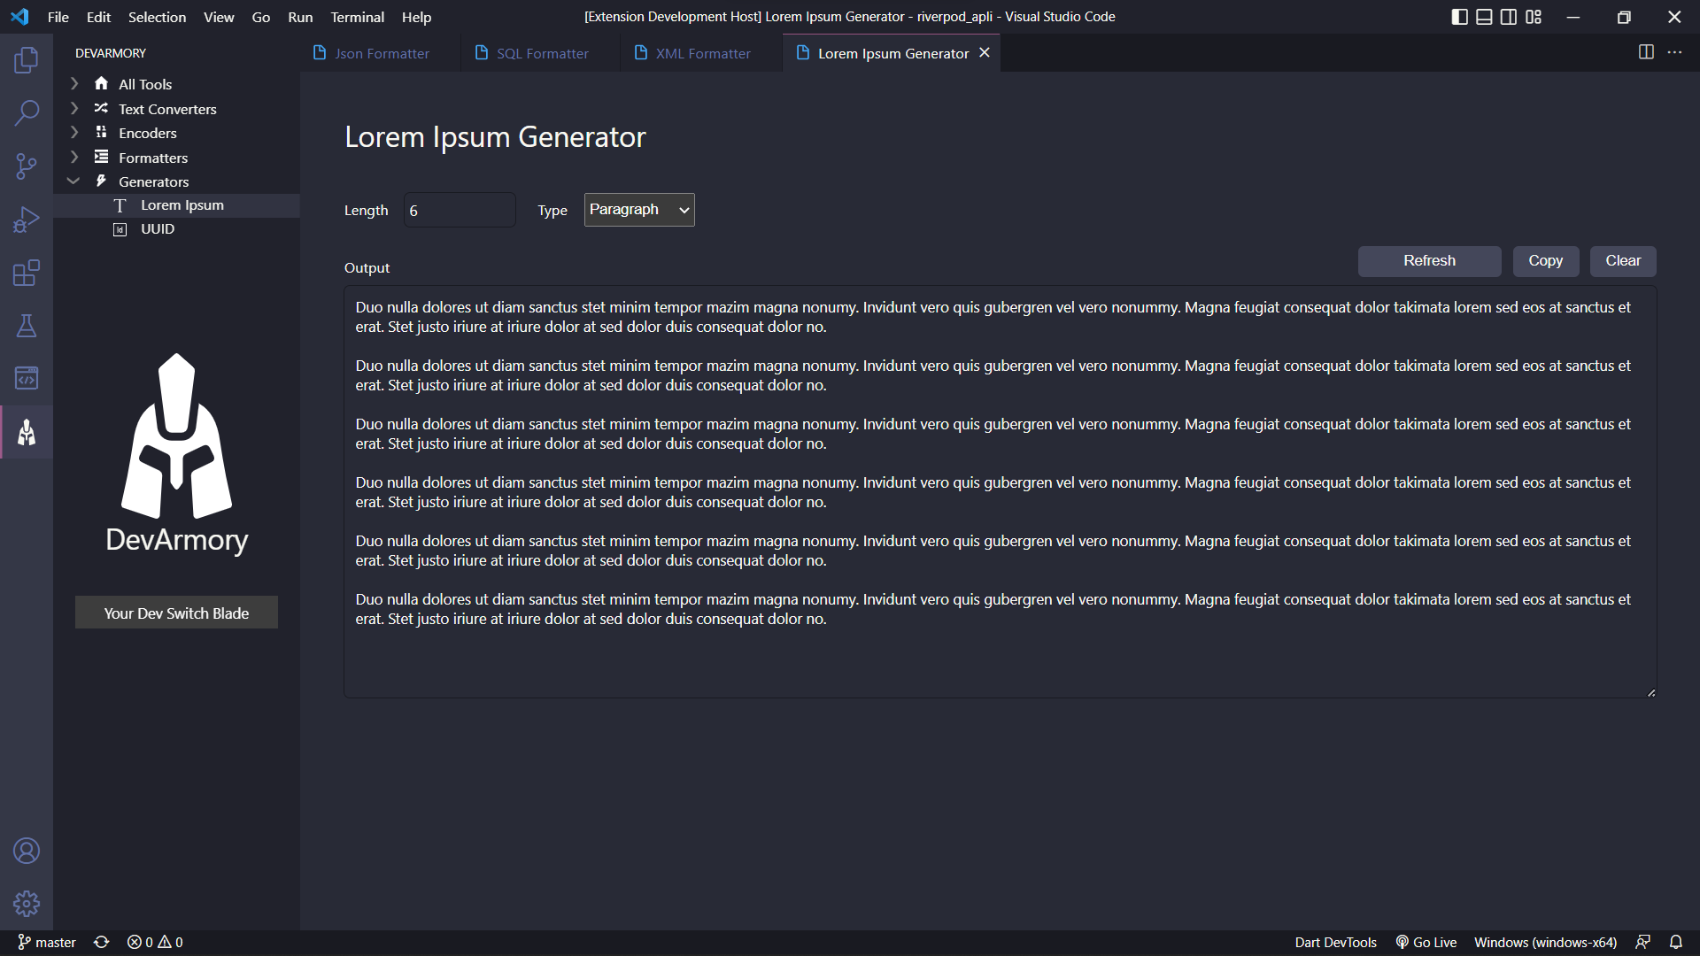Open the Terminal menu
1700x956 pixels.
pos(357,17)
